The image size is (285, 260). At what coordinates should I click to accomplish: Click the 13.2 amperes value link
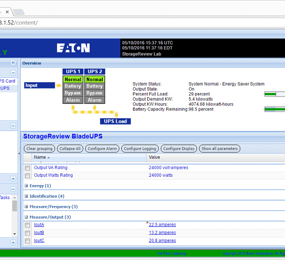[162, 233]
